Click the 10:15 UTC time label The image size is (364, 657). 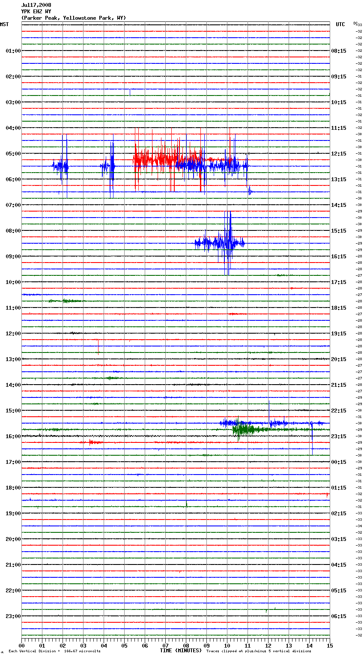tap(339, 102)
